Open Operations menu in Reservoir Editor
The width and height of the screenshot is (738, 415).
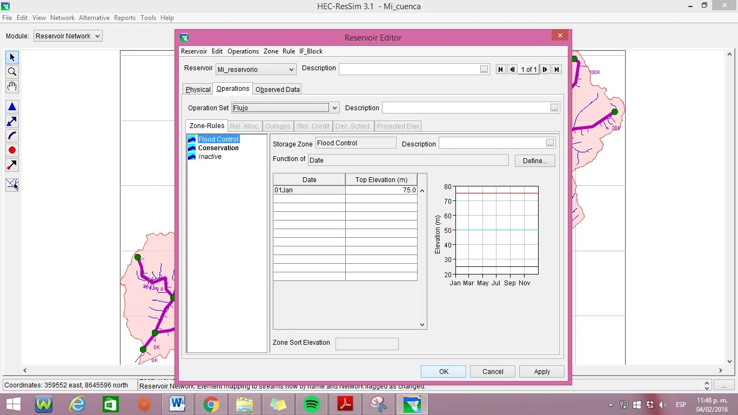(243, 51)
